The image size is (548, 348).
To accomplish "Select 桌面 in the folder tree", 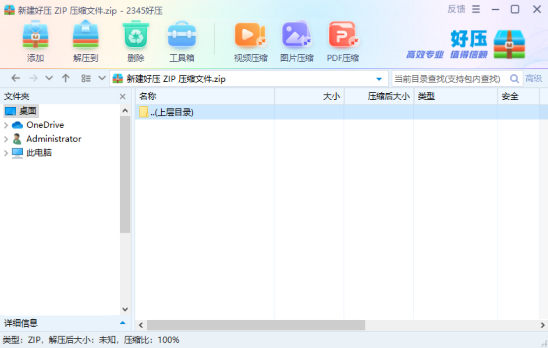I will pos(27,110).
